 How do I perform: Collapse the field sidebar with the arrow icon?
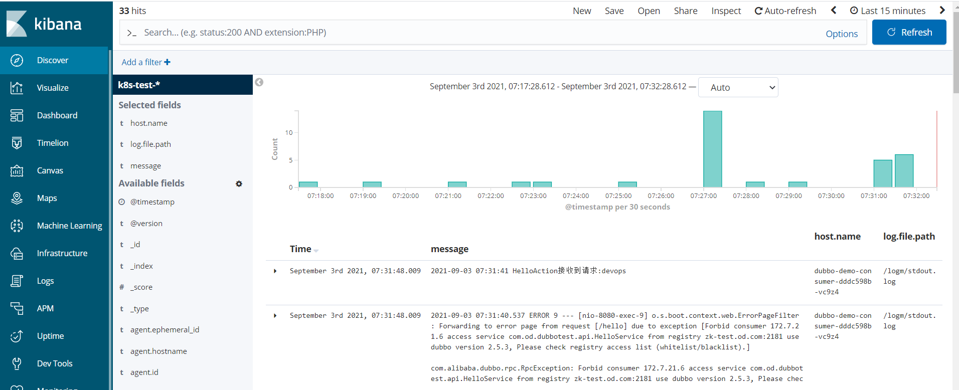click(x=259, y=82)
